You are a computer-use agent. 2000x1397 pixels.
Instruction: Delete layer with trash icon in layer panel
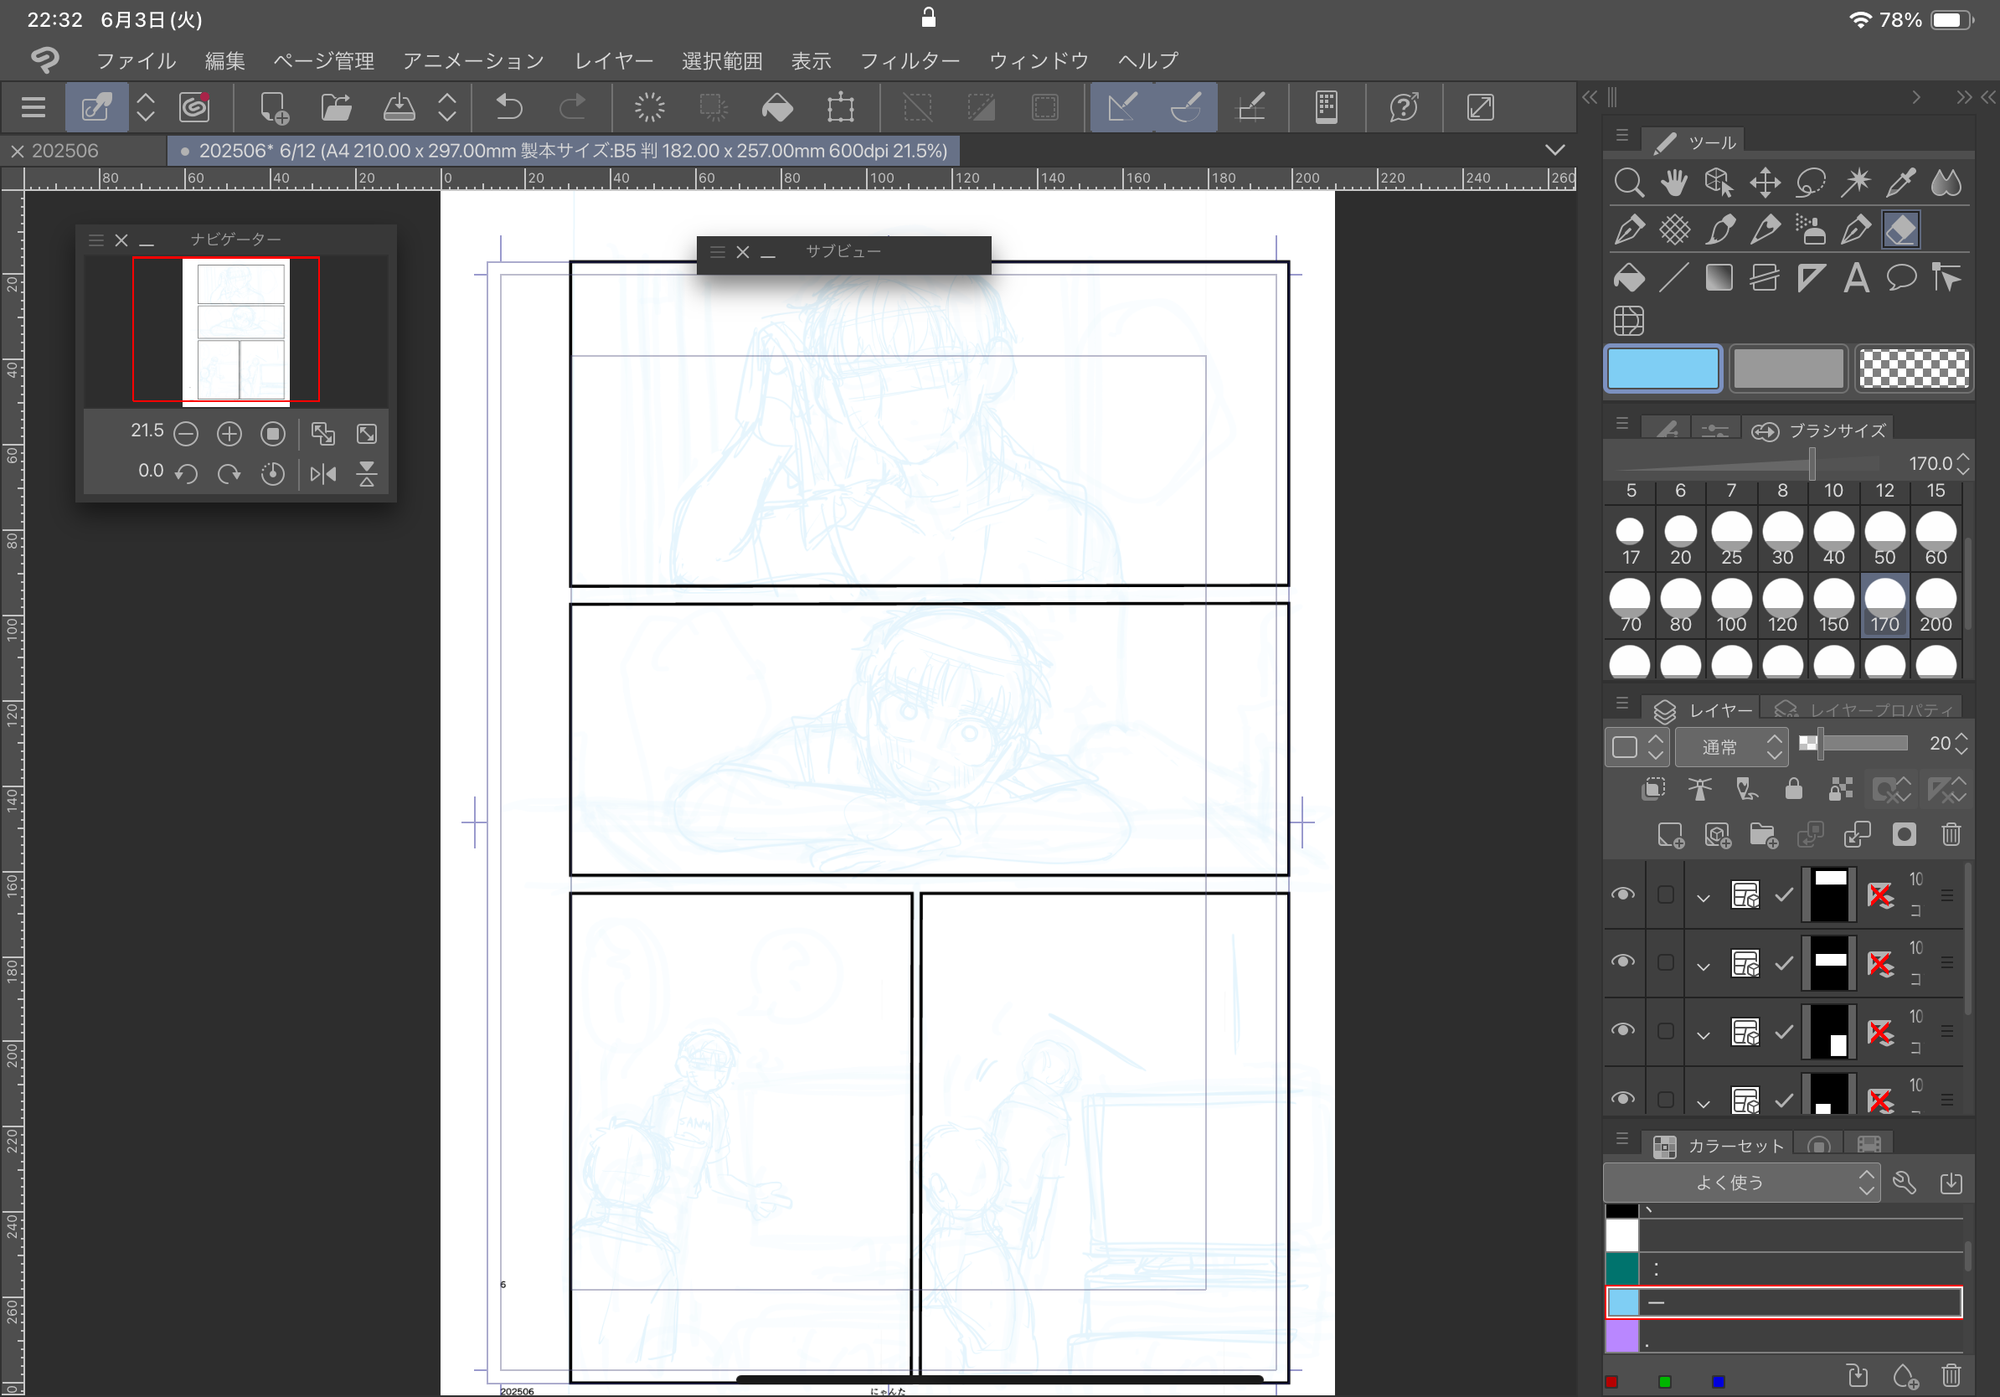(x=1951, y=834)
